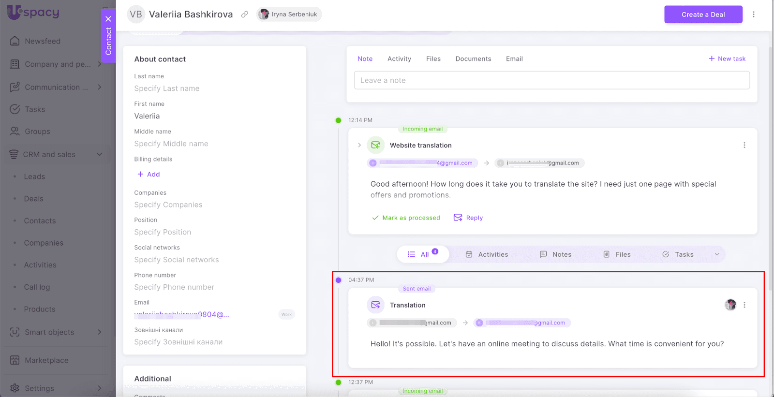Click the Iryna Serbeniuk responsible person chip
774x397 pixels.
289,15
